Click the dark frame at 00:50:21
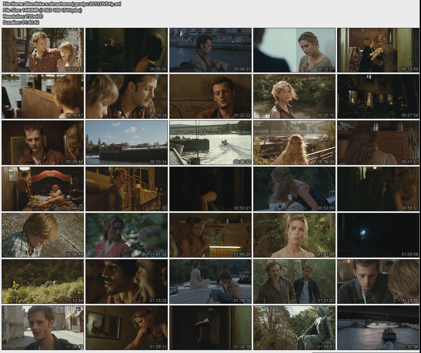The image size is (421, 353). click(210, 189)
